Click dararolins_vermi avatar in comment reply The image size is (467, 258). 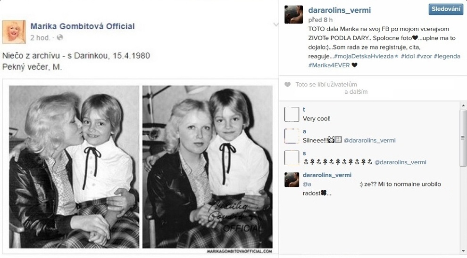pos(292,179)
